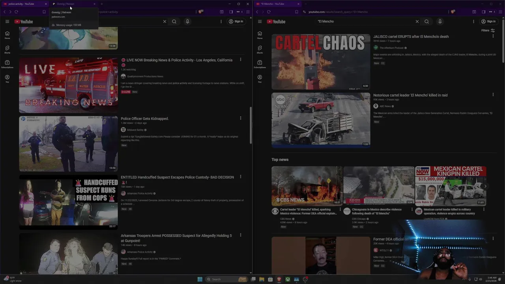The image size is (505, 284).
Task: Go back in left browser window
Action: coord(5,12)
